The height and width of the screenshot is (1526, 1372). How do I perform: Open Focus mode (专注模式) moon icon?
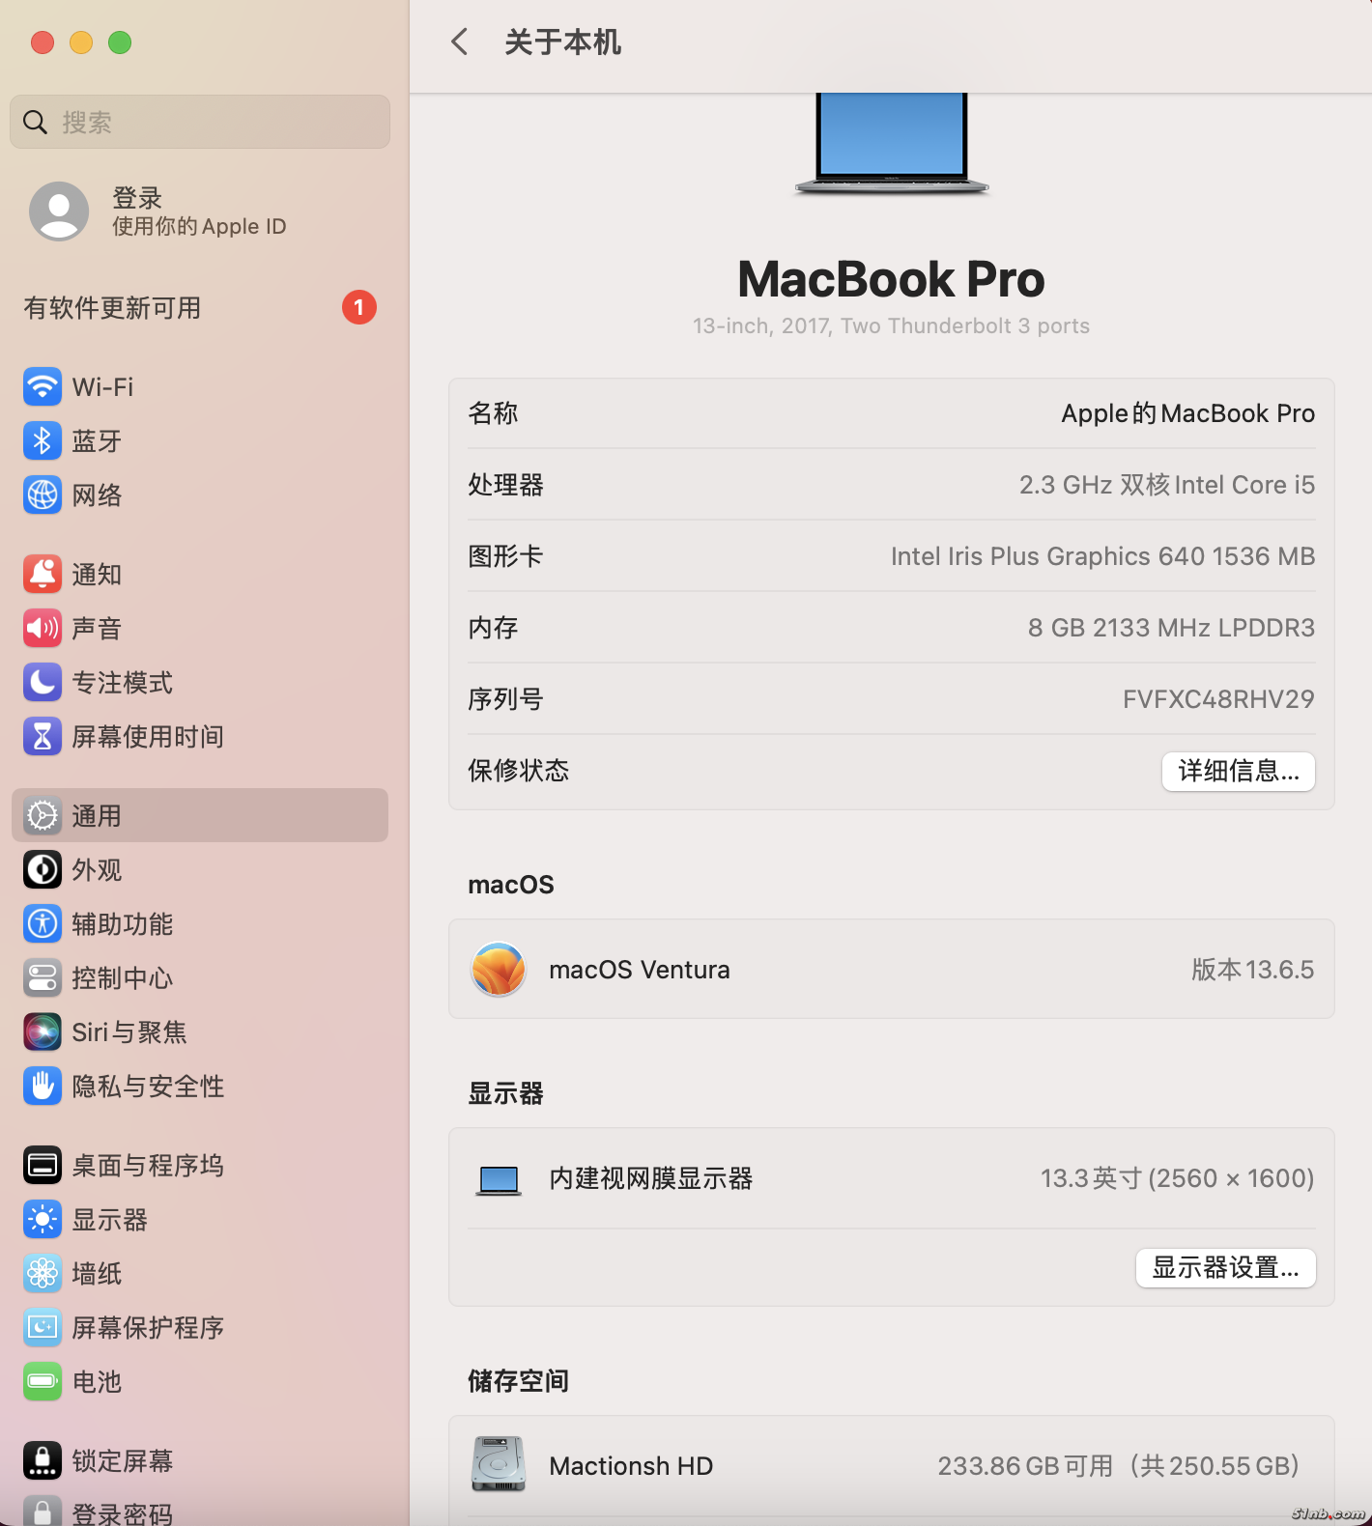pos(43,683)
